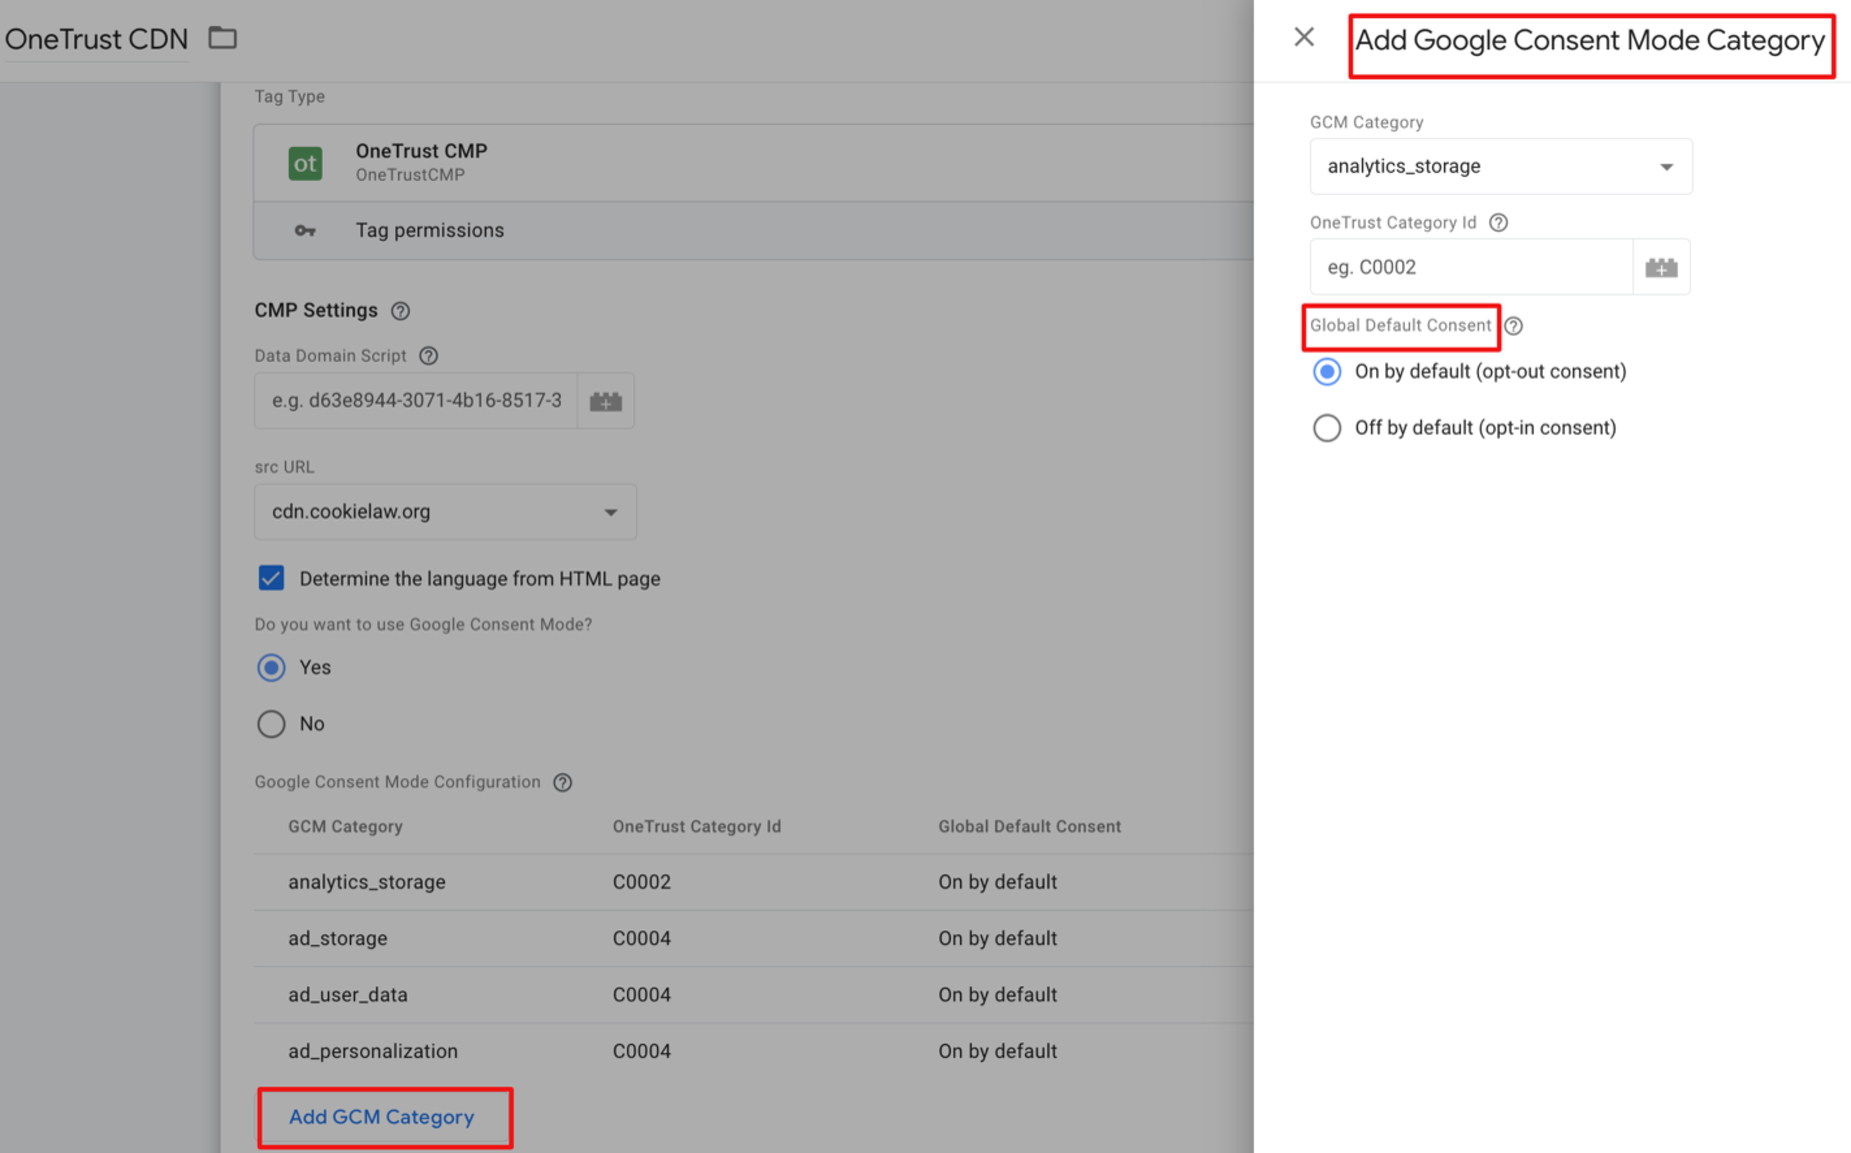Screen dimensions: 1851x1153
Task: Choose On by default (opt-out consent)
Action: point(1327,372)
